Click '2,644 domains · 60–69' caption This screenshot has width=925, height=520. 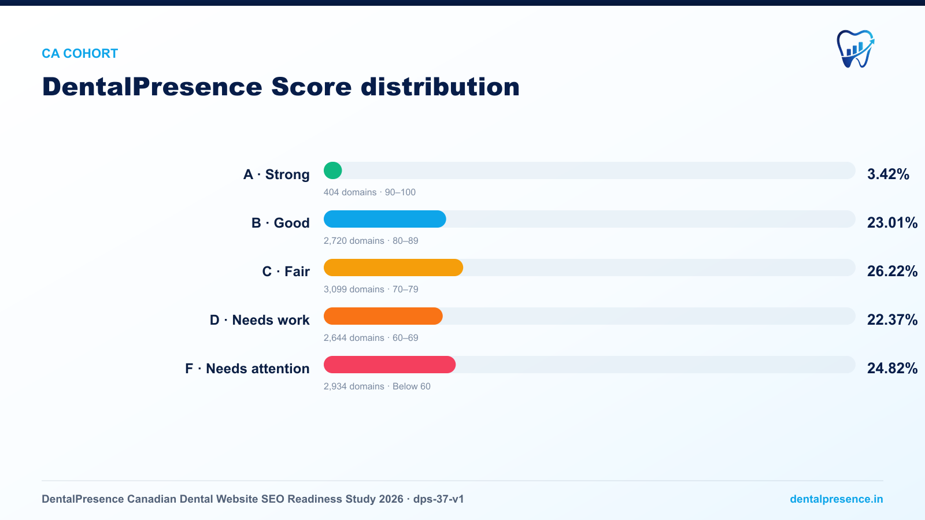371,338
